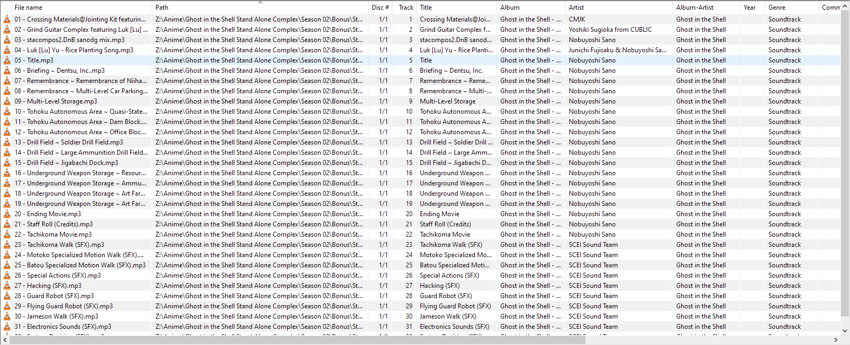
Task: Sort by the Artist column header
Action: [x=619, y=8]
